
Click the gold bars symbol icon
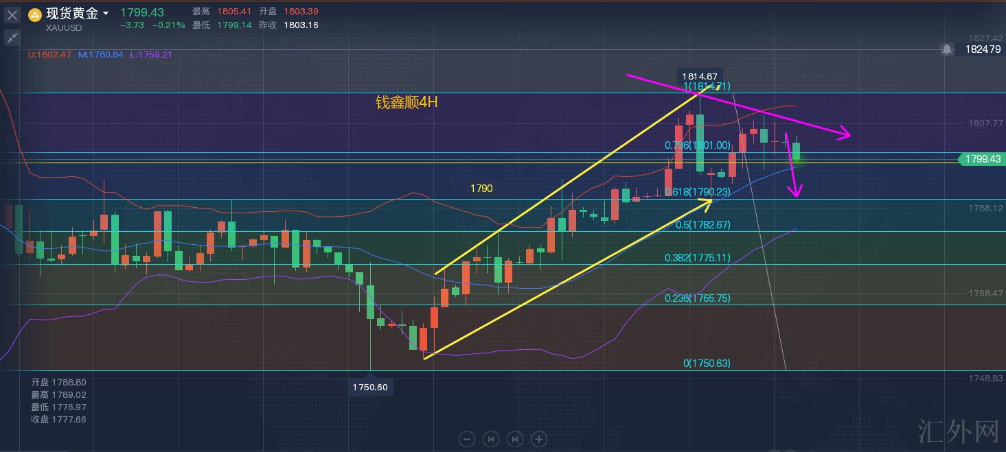tap(35, 14)
